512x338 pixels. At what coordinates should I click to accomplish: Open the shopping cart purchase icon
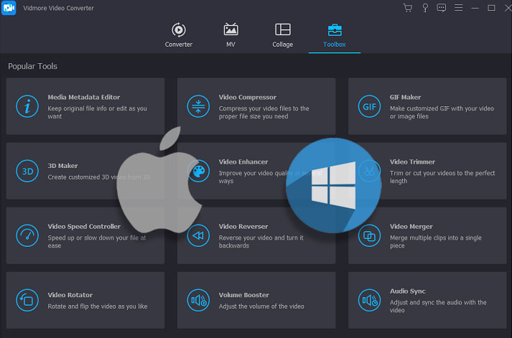point(408,8)
